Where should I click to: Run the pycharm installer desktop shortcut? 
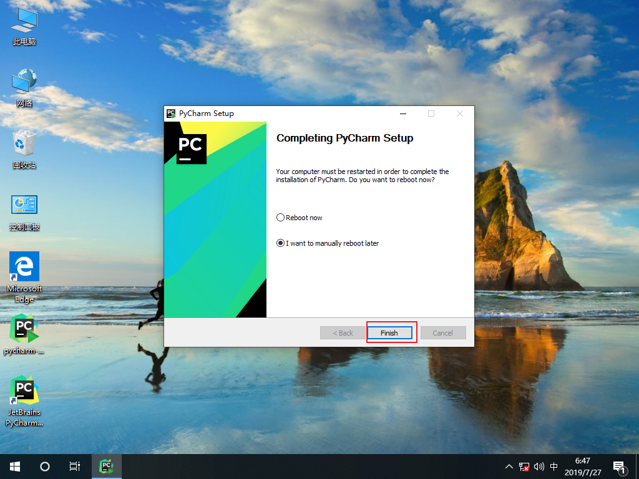(24, 329)
